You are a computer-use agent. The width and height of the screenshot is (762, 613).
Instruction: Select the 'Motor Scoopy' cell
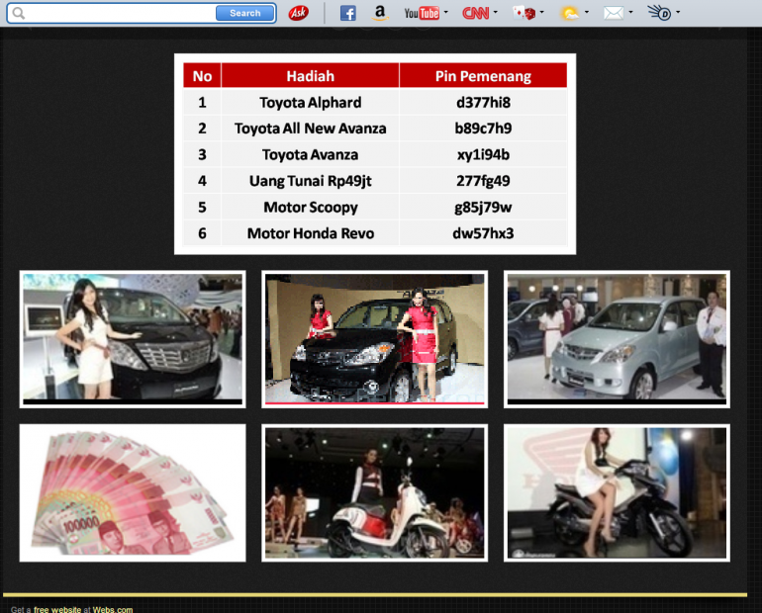coord(310,208)
